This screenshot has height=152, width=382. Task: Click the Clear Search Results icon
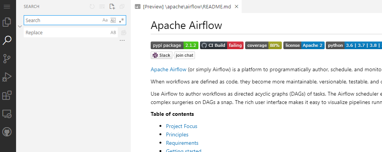click(x=102, y=6)
